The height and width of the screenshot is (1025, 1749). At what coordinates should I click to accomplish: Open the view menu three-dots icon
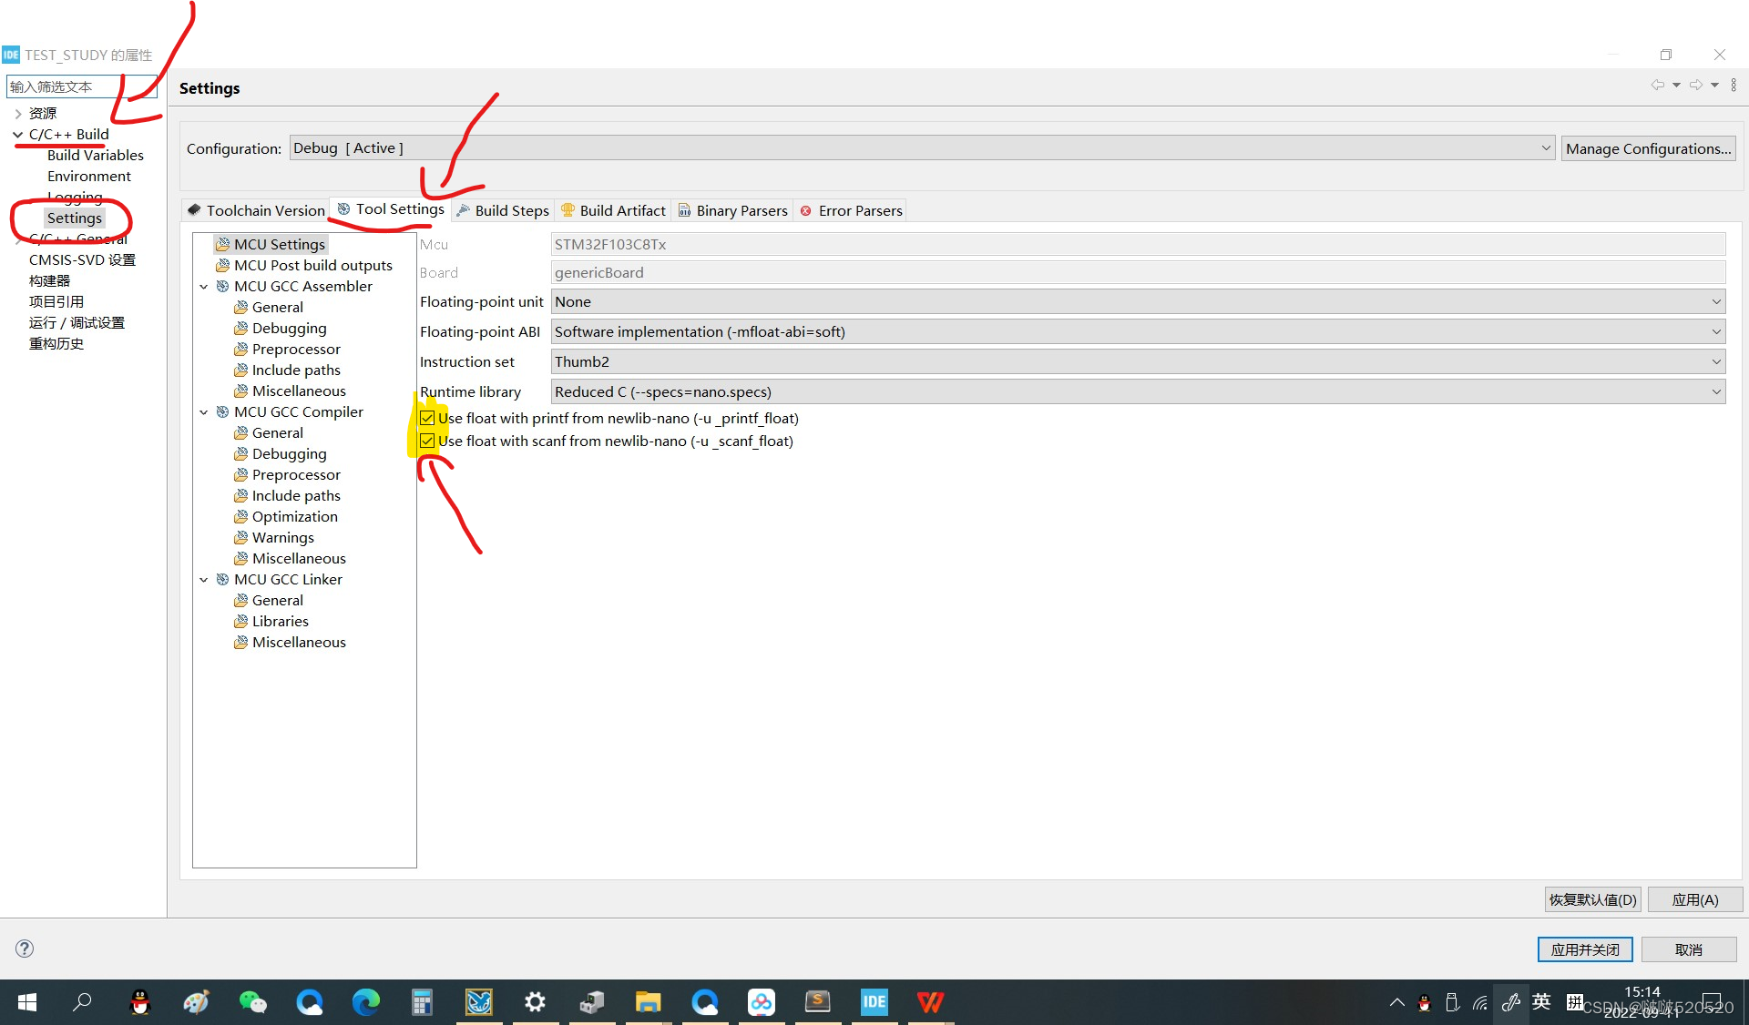pos(1734,85)
